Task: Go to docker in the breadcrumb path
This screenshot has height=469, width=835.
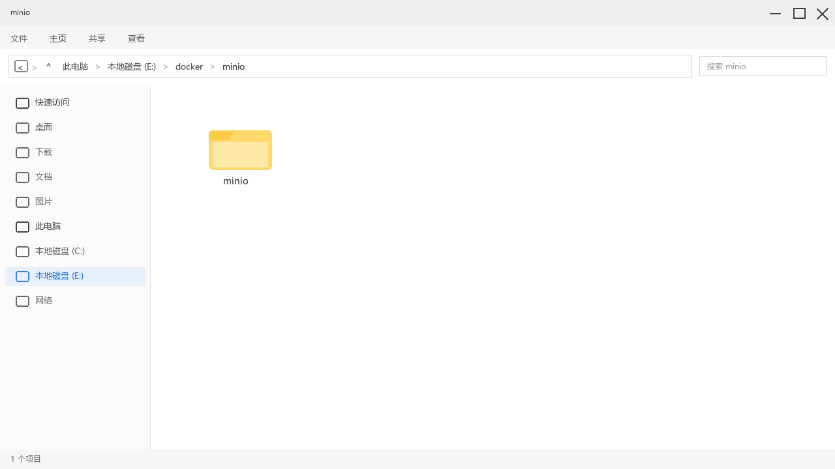Action: click(x=189, y=66)
